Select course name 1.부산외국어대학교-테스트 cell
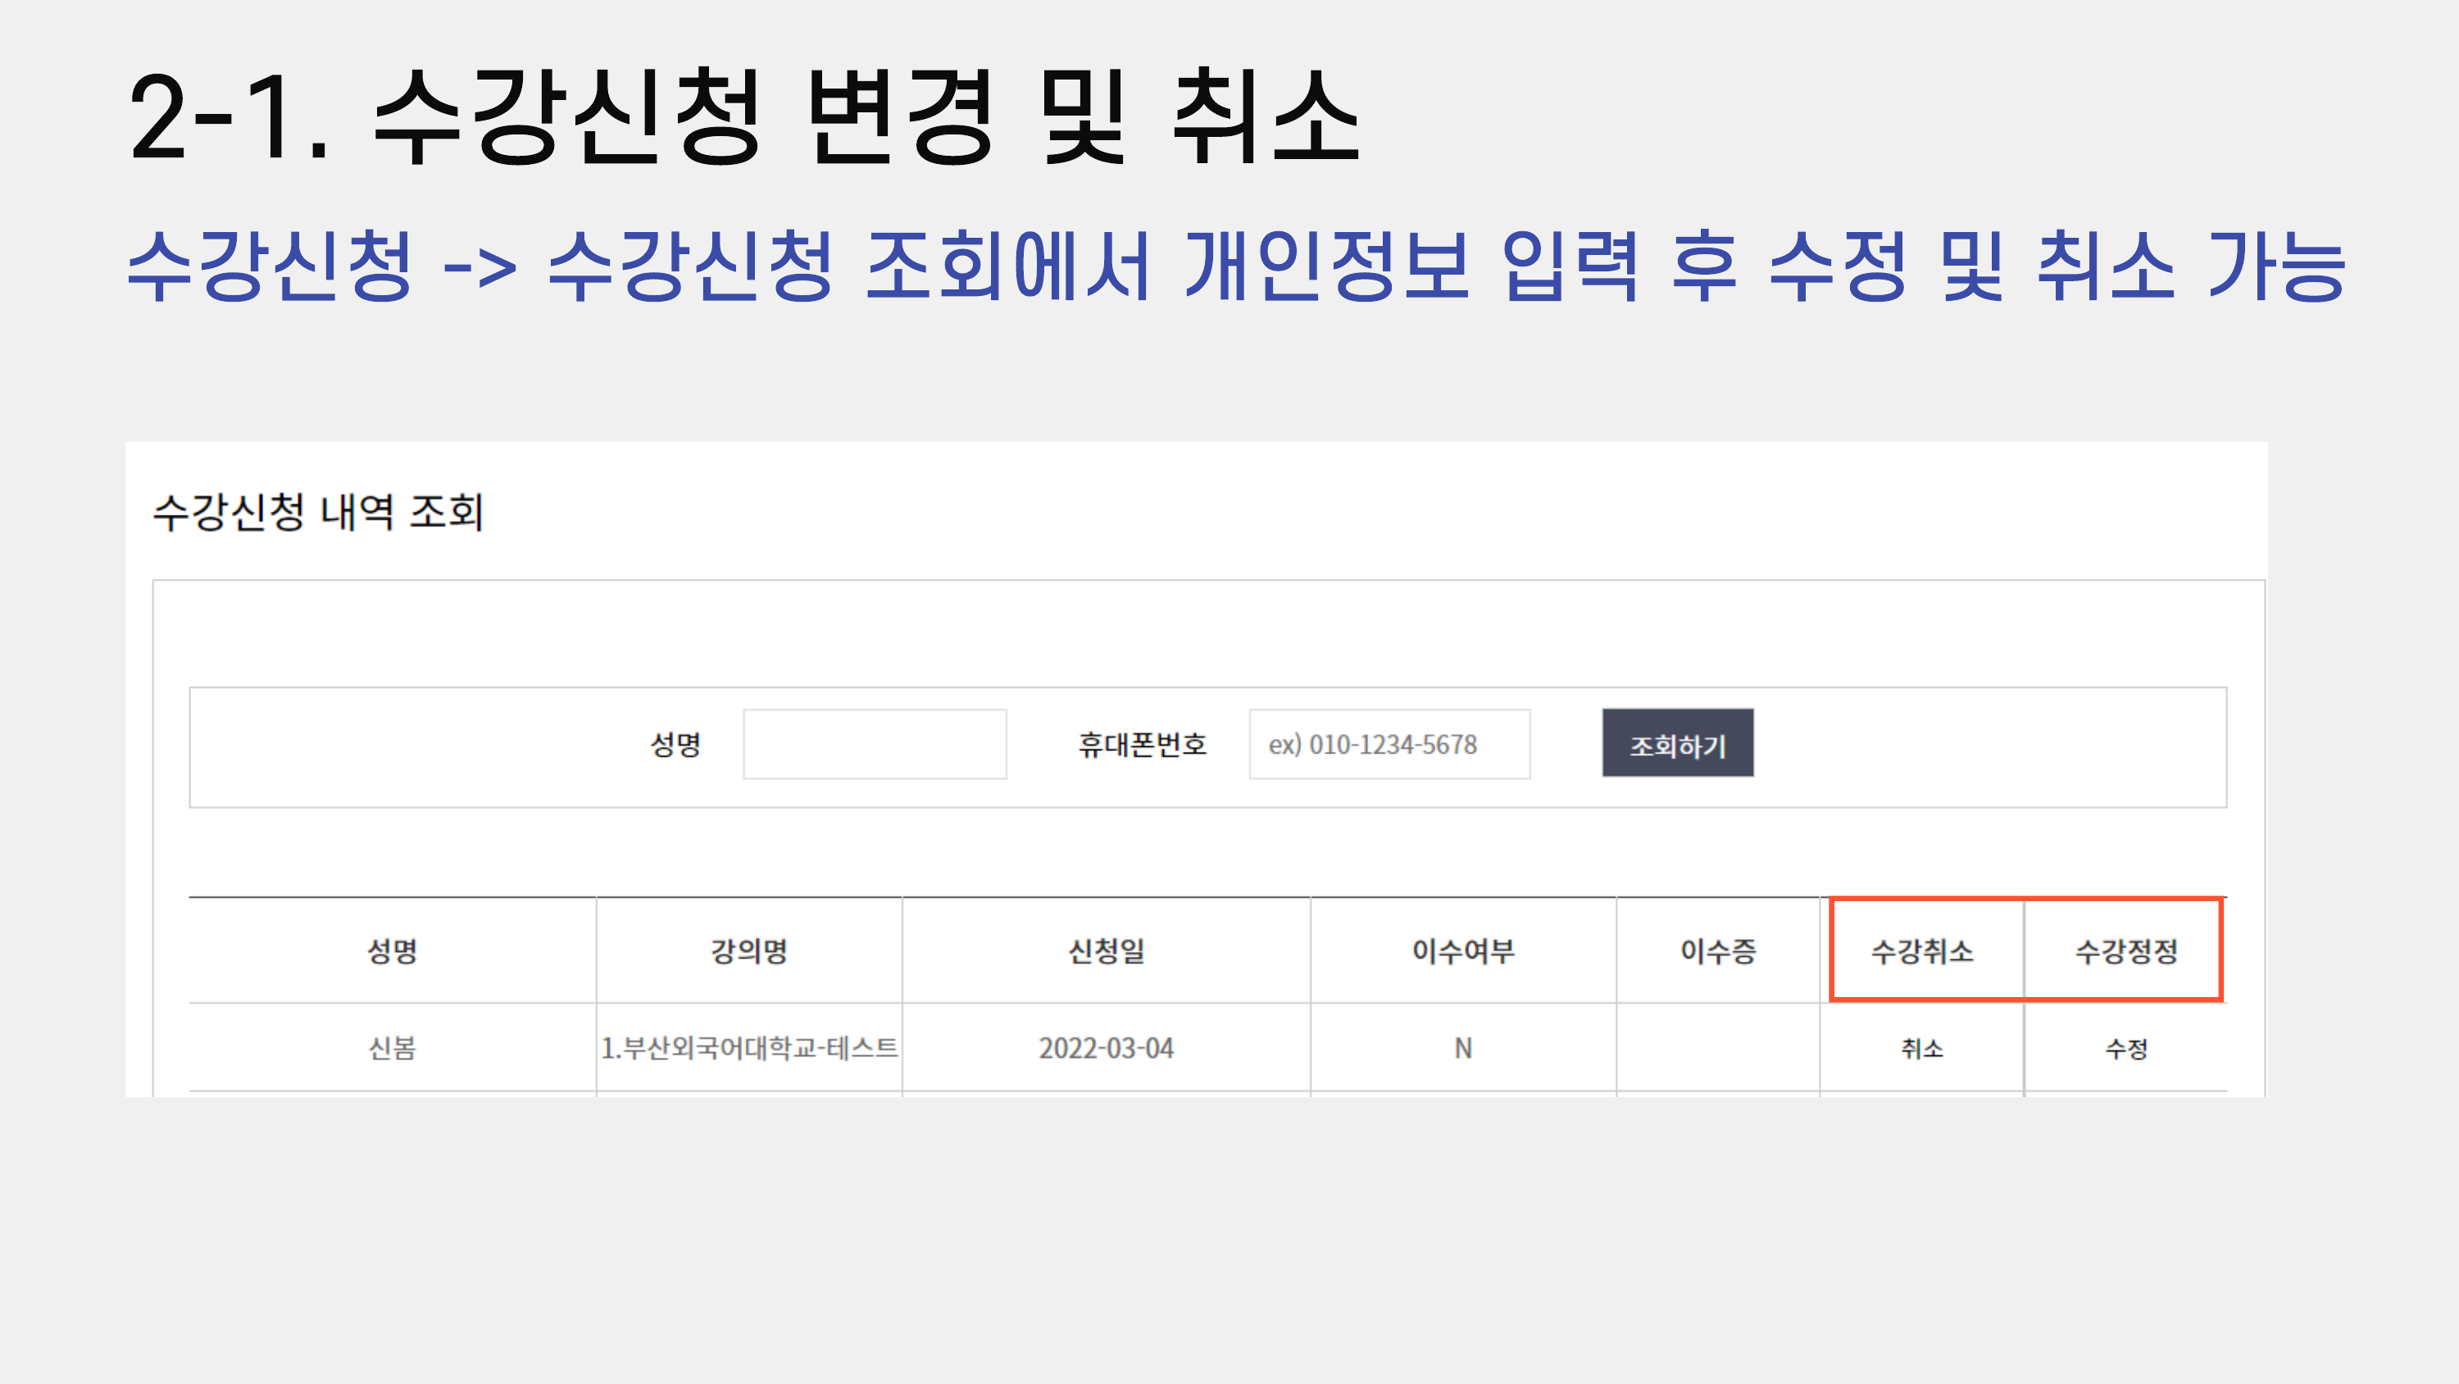The image size is (2459, 1384). (748, 1048)
